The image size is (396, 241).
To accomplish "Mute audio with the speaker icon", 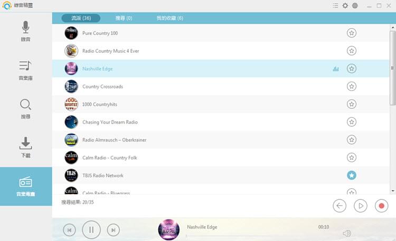I will point(347,234).
